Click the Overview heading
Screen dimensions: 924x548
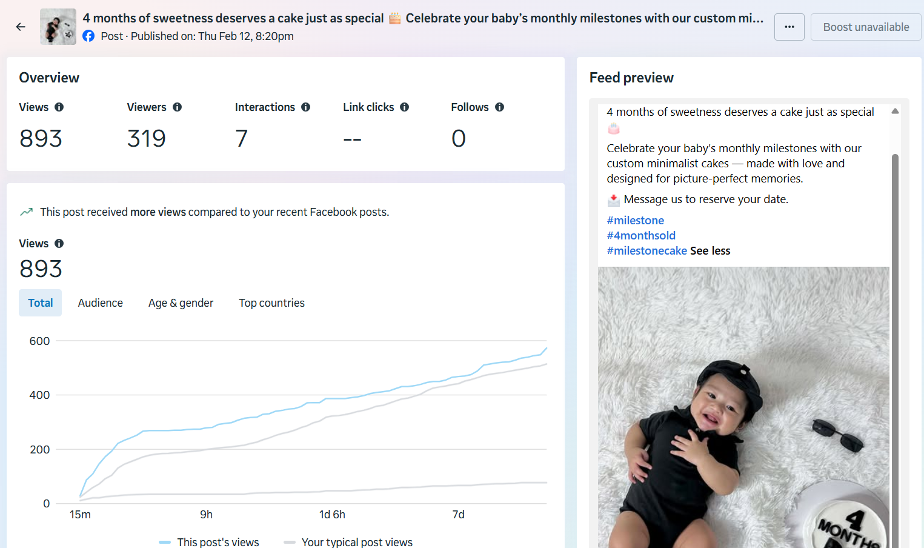(x=49, y=78)
